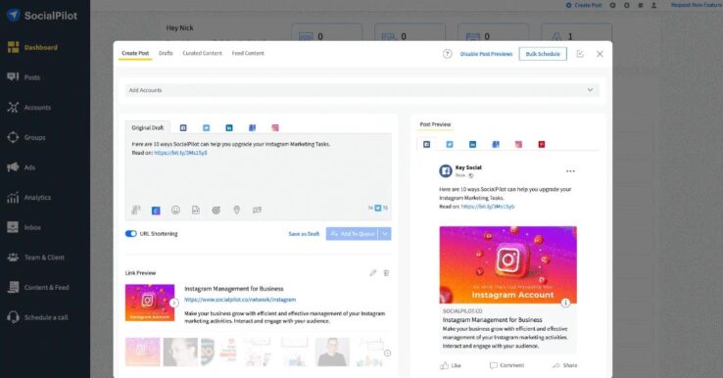Click the next arrow on the link preview image

coord(173,303)
